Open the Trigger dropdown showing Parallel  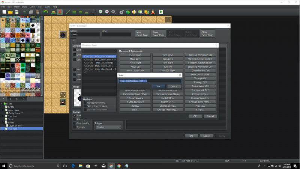[x=108, y=127]
